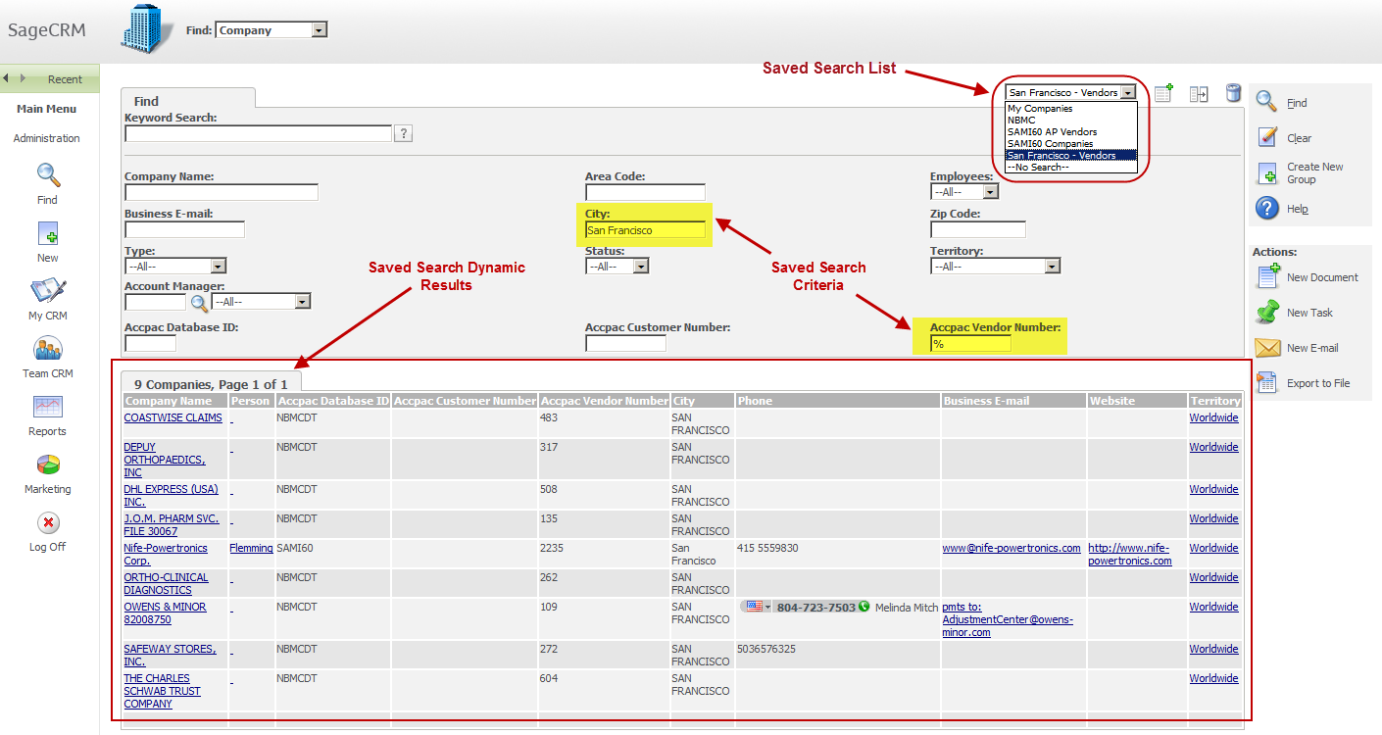Image resolution: width=1382 pixels, height=735 pixels.
Task: Open COASTWISE CLAIMS company link
Action: point(173,417)
